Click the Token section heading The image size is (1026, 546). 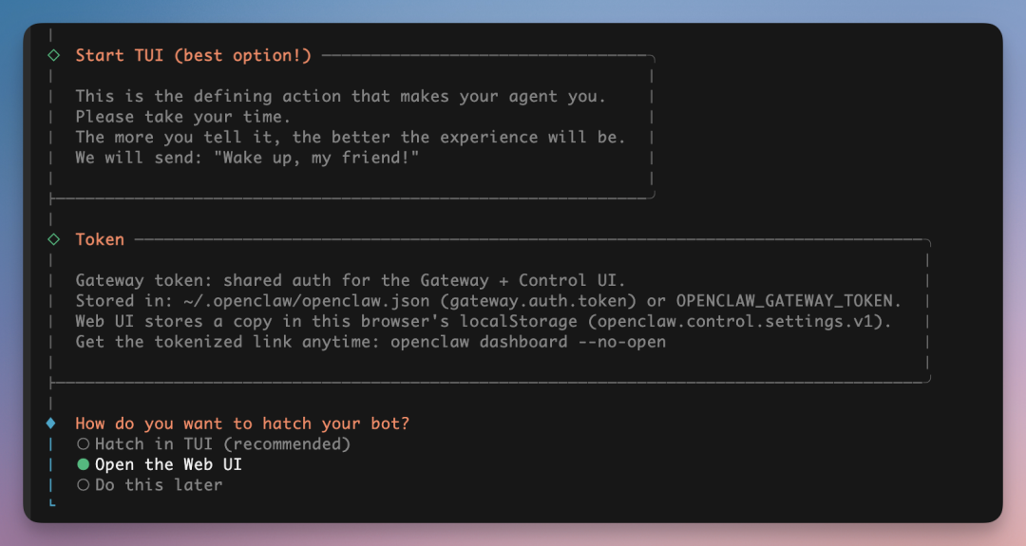[x=100, y=239]
